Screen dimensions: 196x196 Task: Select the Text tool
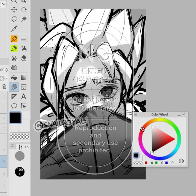23,97
